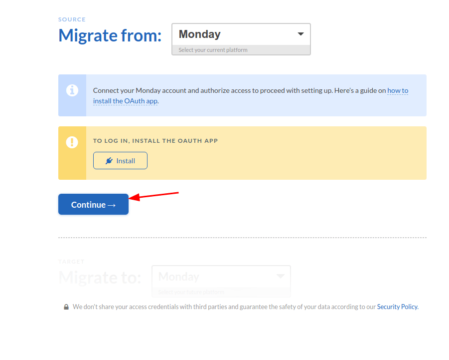Click 'TO LOG IN, INSTALL THE OAUTH APP' text
Screen dimensions: 449x360
(x=155, y=141)
